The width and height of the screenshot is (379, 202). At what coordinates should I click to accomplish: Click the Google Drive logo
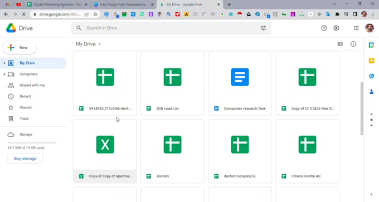click(11, 28)
